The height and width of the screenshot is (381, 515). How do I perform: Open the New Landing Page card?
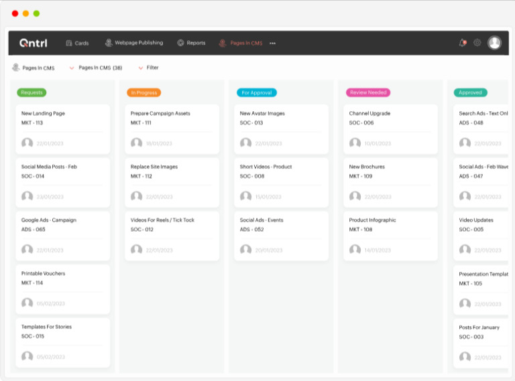pos(63,129)
